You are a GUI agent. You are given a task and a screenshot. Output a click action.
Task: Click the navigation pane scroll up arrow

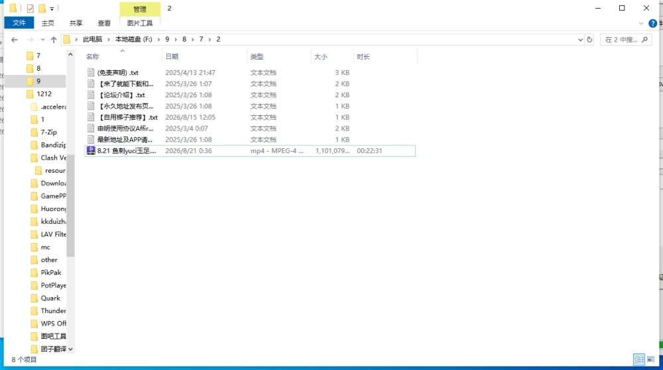click(x=71, y=54)
